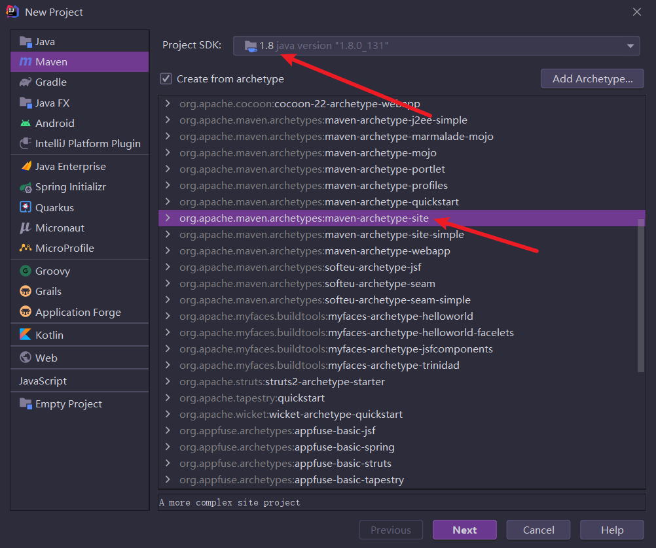Click the MicroProfile icon
The image size is (656, 548).
pos(26,248)
